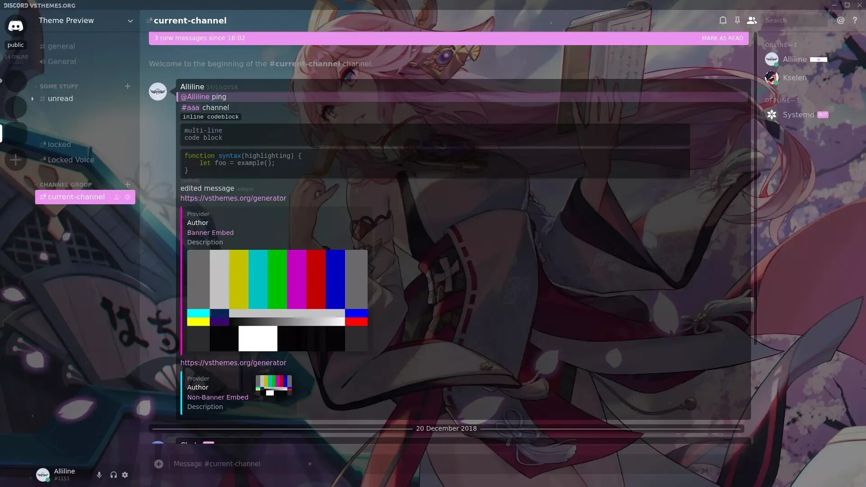
Task: Add channel to SOME STUFF category
Action: [x=128, y=86]
